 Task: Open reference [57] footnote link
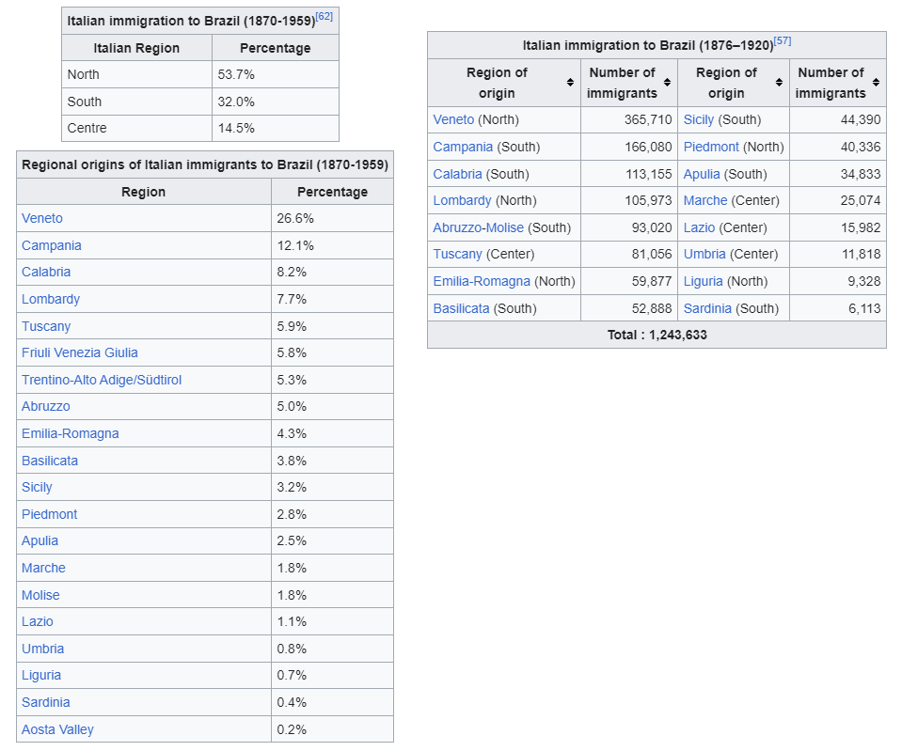(783, 40)
